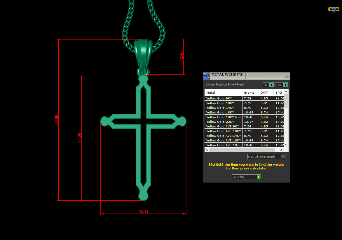Click 7.82 DWT in Yellow Gold:22KY row
Image resolution: width=342 pixels, height=240 pixels.
click(x=264, y=122)
